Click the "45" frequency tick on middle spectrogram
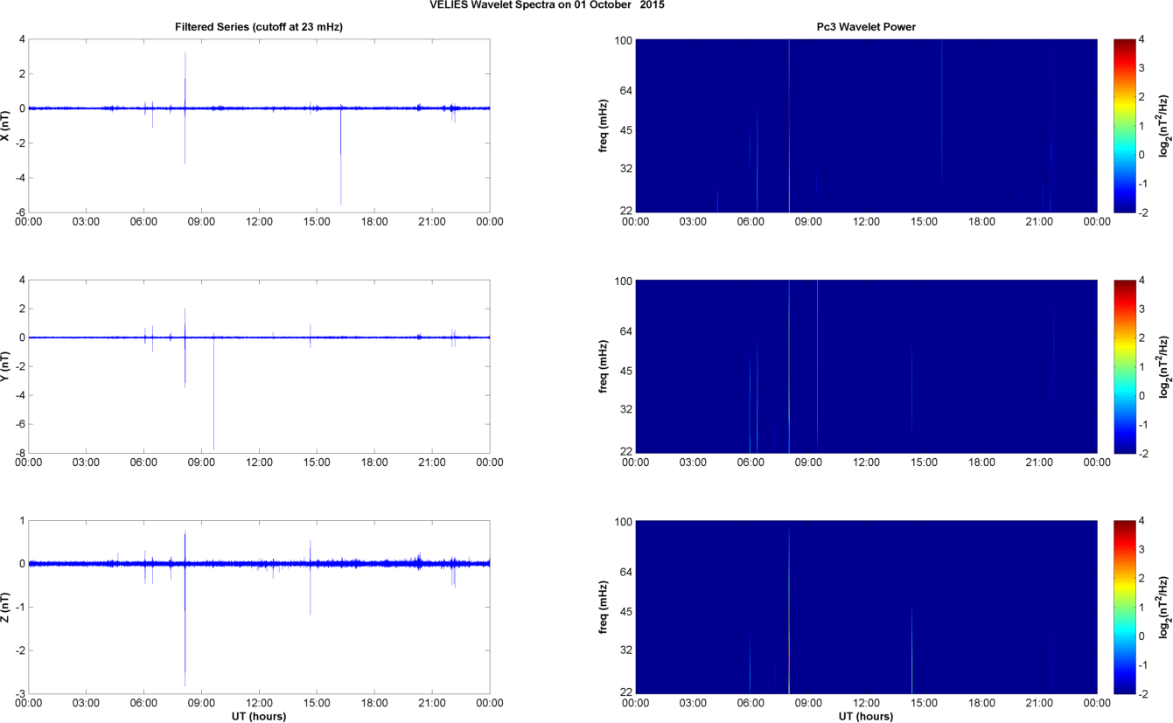Image resolution: width=1173 pixels, height=723 pixels. [626, 372]
